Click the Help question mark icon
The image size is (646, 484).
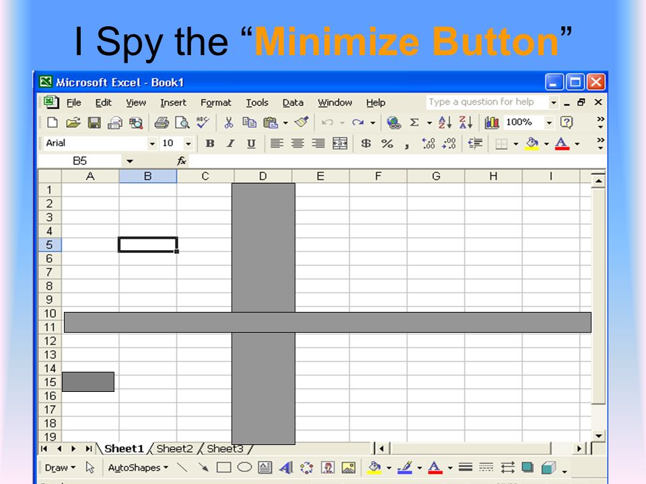click(x=567, y=122)
